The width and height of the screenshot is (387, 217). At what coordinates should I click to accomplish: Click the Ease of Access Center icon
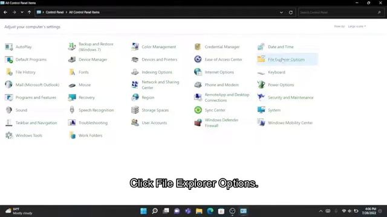pyautogui.click(x=198, y=59)
